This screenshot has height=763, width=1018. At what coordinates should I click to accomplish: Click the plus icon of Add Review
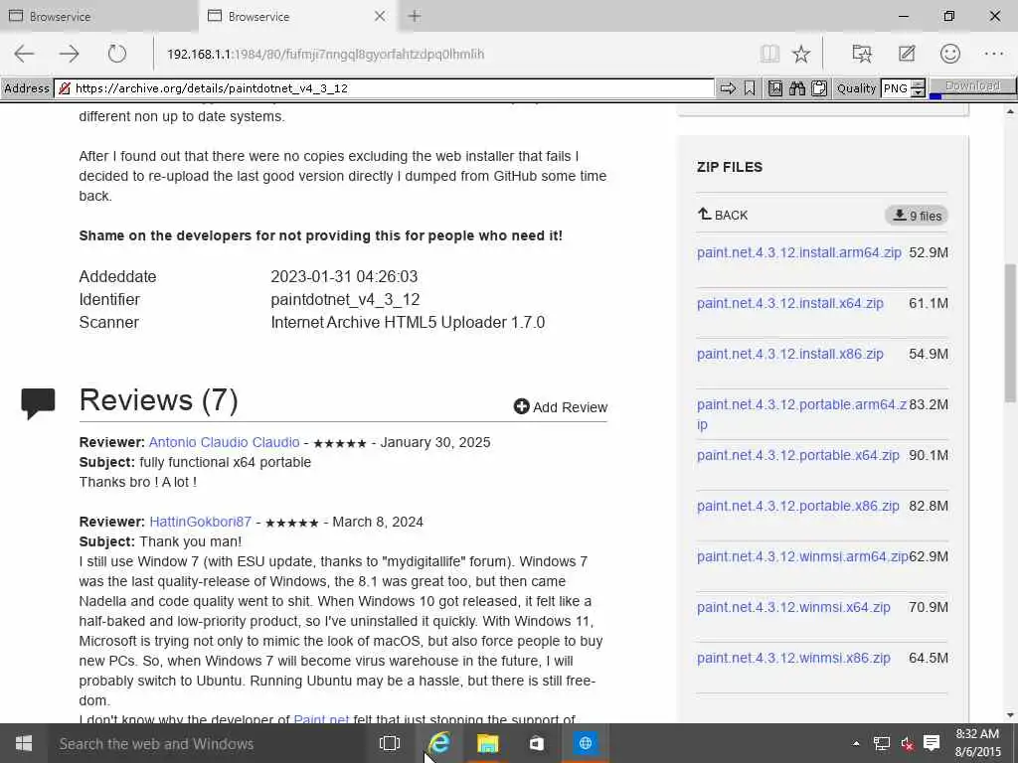point(521,406)
